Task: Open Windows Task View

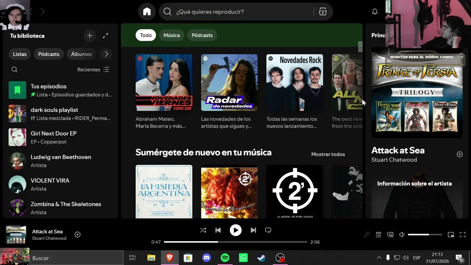Action: pyautogui.click(x=132, y=258)
